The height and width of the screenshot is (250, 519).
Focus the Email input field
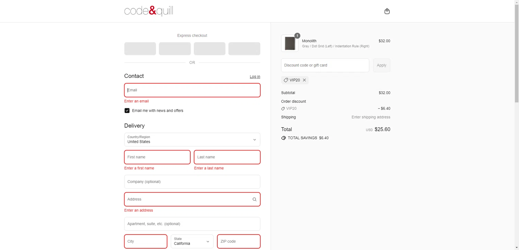[192, 90]
